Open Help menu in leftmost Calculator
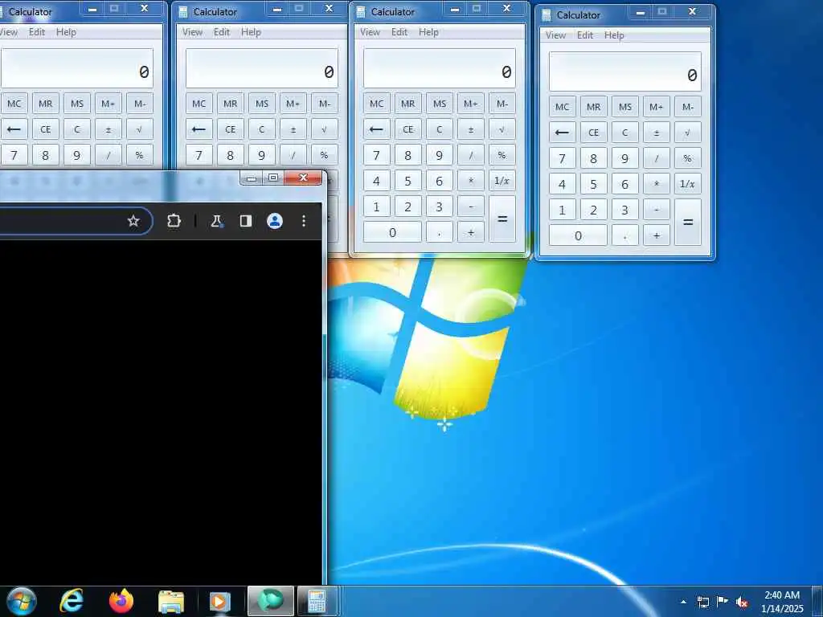Viewport: 823px width, 617px height. [x=66, y=32]
